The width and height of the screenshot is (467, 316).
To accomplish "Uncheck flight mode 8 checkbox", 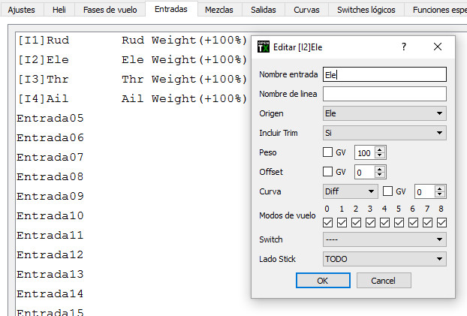I will pos(441,223).
